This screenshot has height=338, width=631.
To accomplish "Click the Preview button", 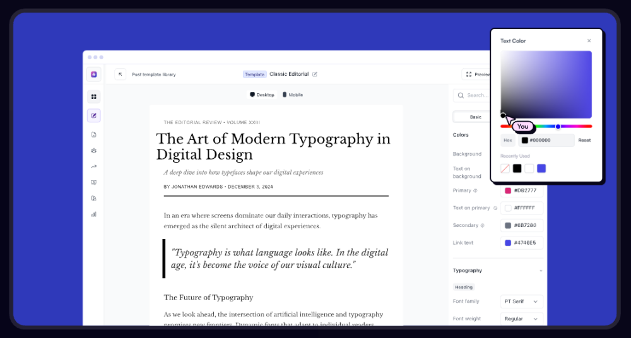I will click(477, 74).
